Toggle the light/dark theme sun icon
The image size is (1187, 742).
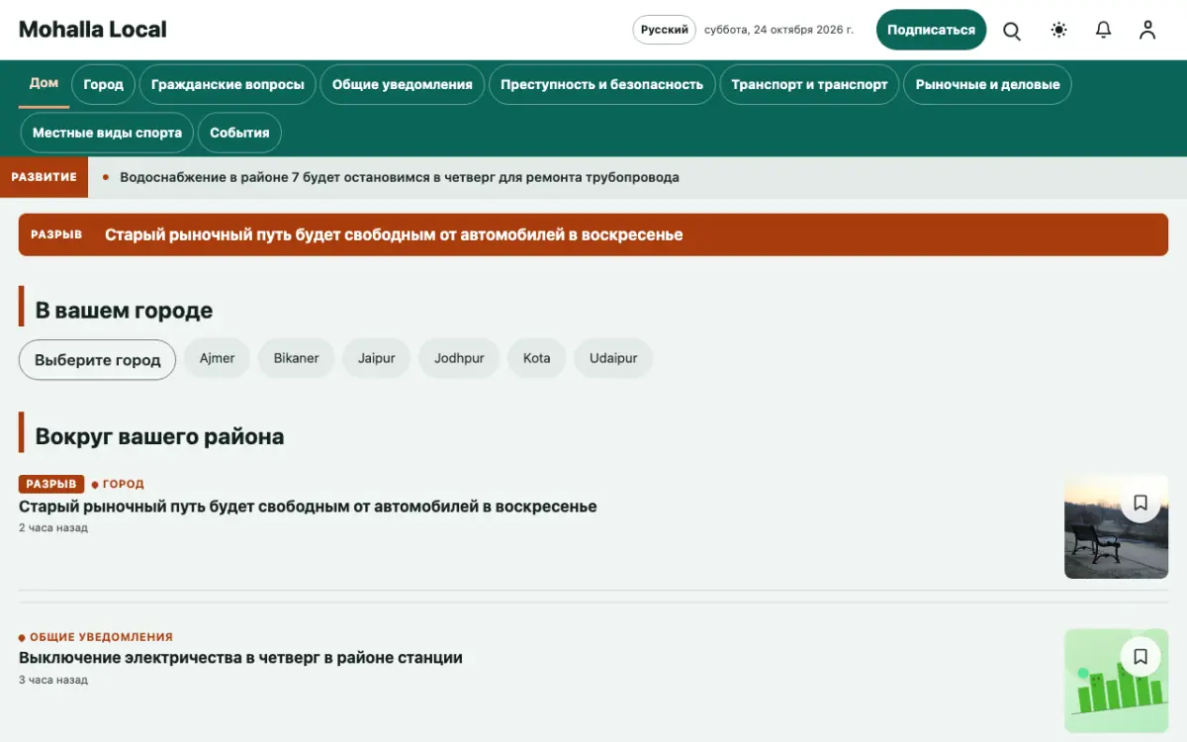tap(1059, 31)
